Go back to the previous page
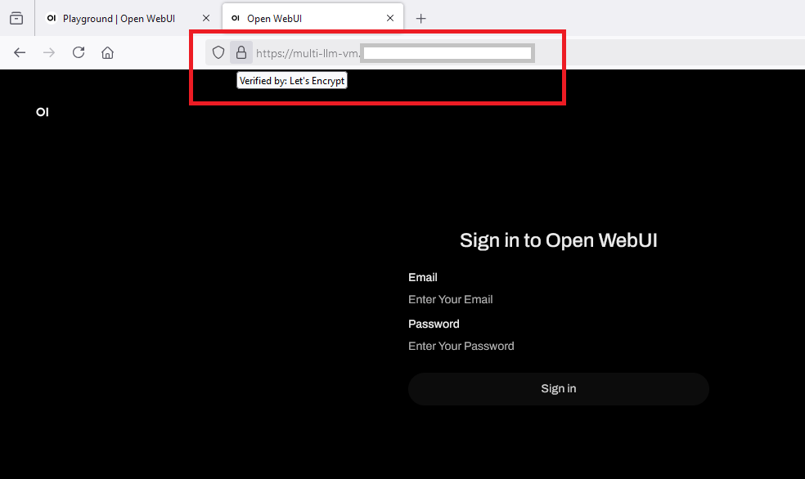805x479 pixels. [x=20, y=53]
